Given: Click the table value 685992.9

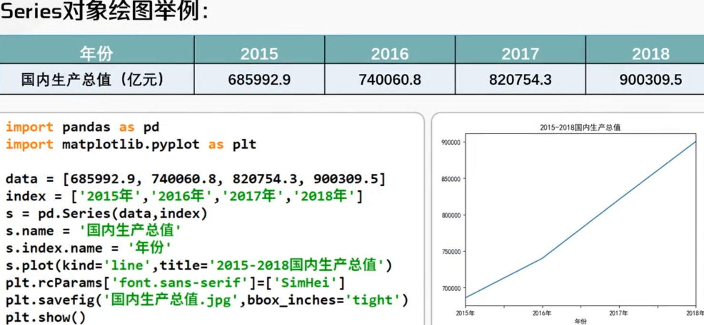Looking at the screenshot, I should click(259, 79).
